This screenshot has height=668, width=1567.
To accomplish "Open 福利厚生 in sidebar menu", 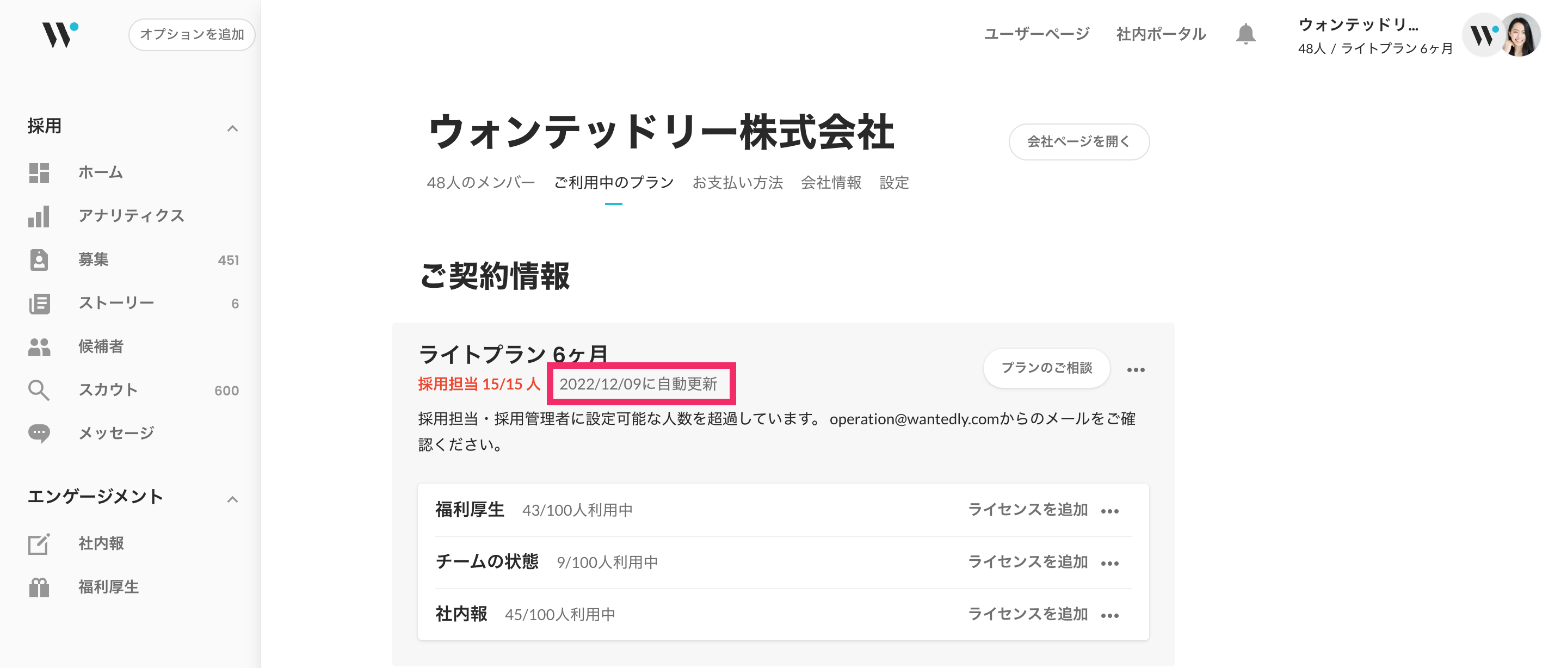I will pyautogui.click(x=108, y=587).
